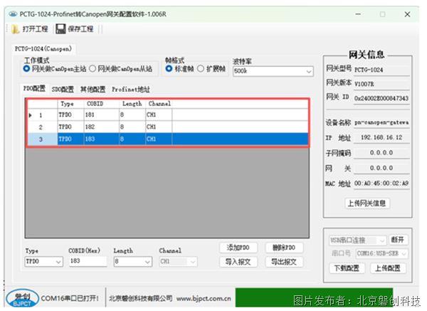Click the MAC address field
The width and height of the screenshot is (427, 311).
pos(381,184)
